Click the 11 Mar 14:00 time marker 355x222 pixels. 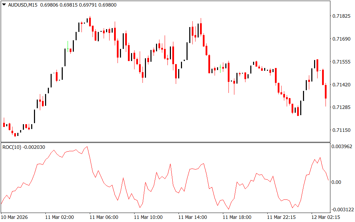(x=192, y=217)
